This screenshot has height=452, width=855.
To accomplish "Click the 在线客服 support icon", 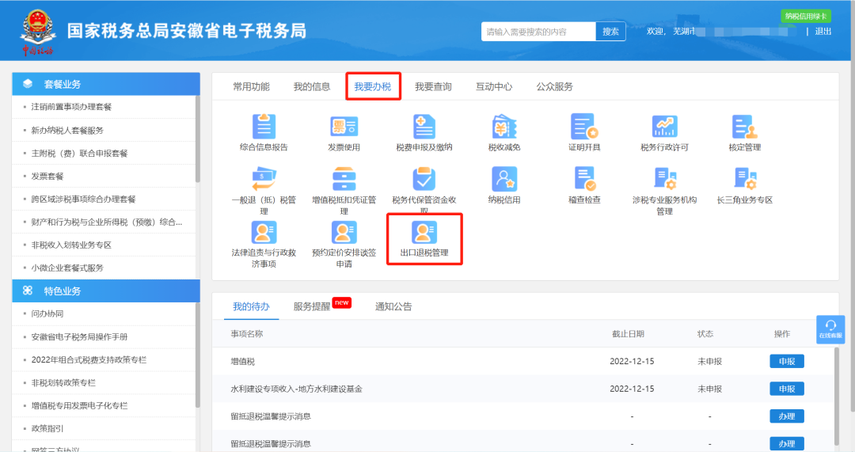I will click(830, 329).
